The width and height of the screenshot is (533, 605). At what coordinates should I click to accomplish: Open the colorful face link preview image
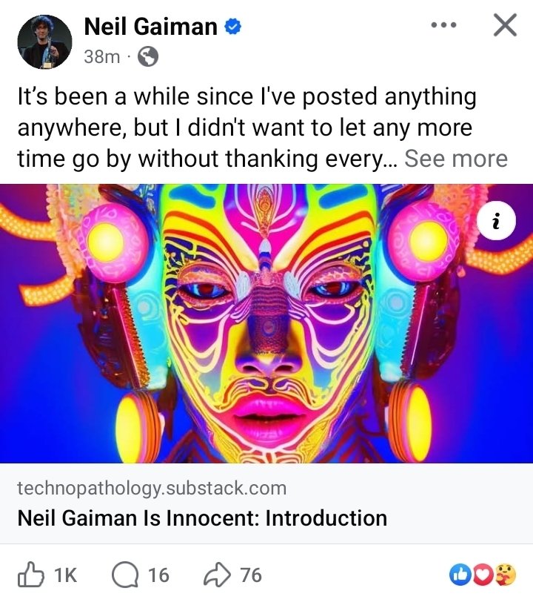coord(266,323)
